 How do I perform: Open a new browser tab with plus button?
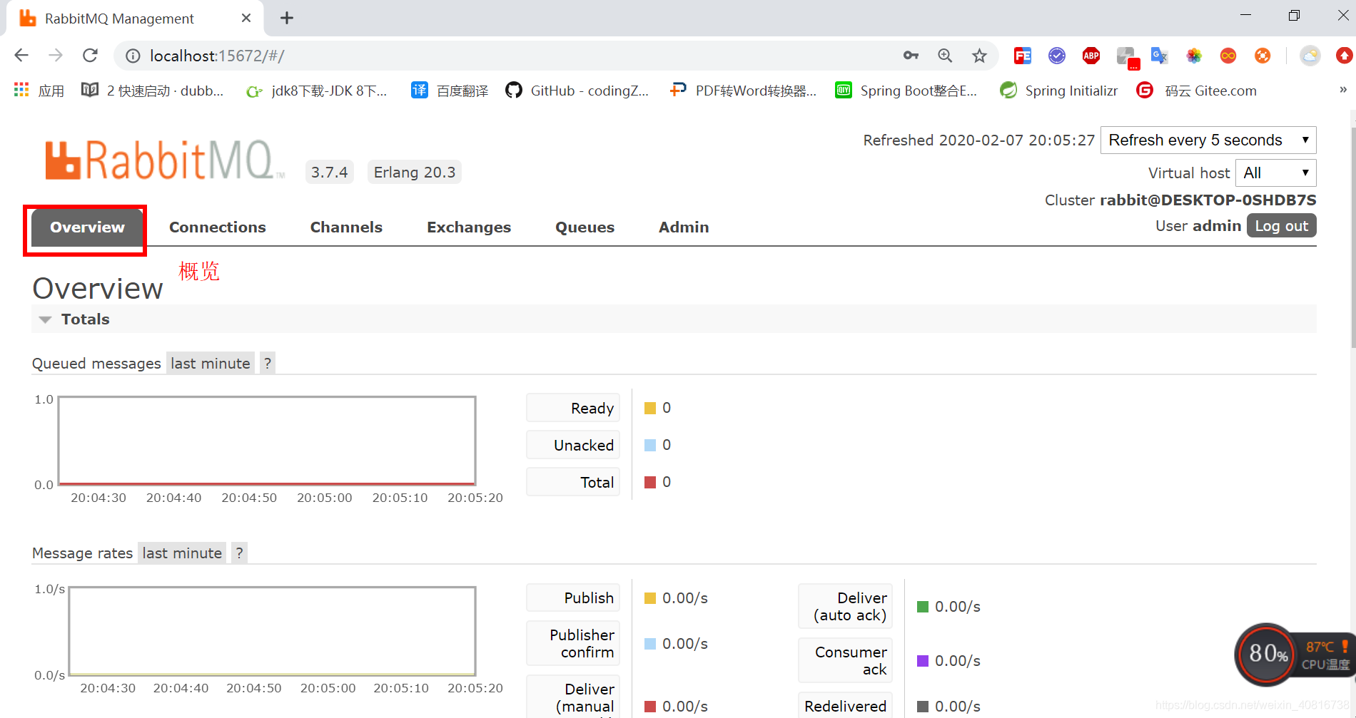tap(287, 18)
